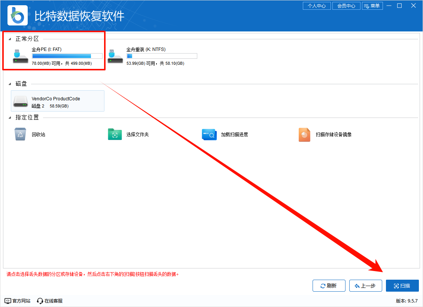Click the 金舟重装 usage progress bar
The height and width of the screenshot is (307, 423).
(162, 56)
